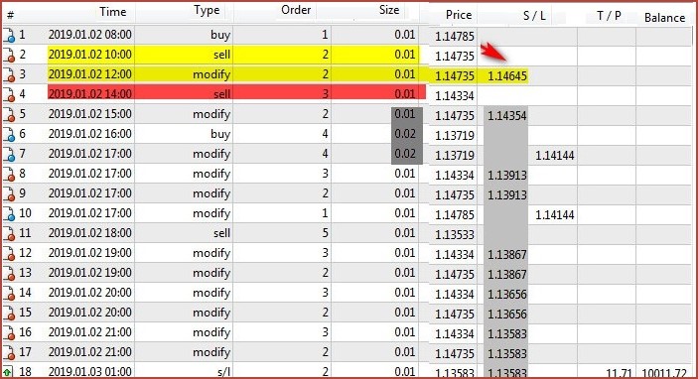
Task: Click the modify icon in row 5
Action: [x=9, y=114]
